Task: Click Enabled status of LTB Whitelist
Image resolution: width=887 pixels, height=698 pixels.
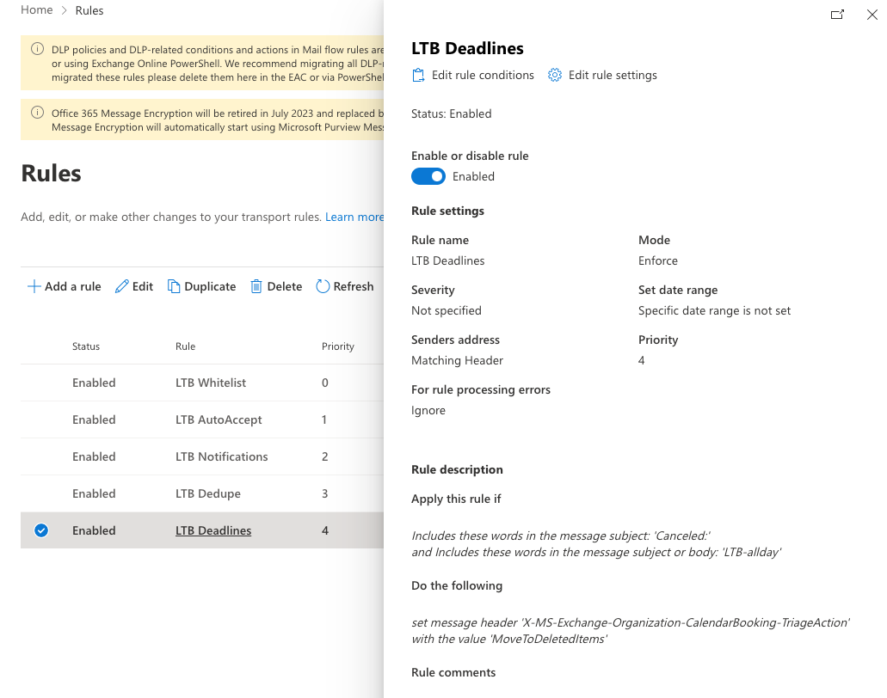Action: click(x=94, y=383)
